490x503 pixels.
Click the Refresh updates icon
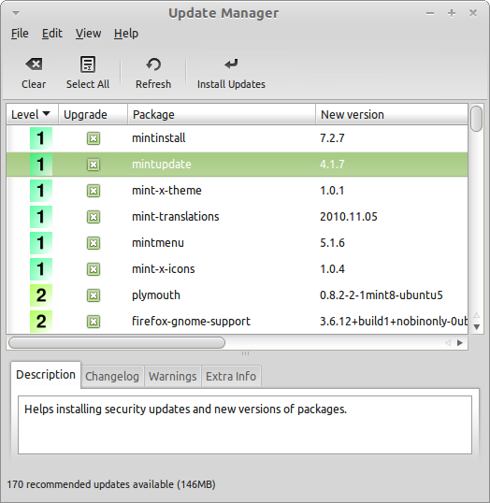[x=153, y=65]
